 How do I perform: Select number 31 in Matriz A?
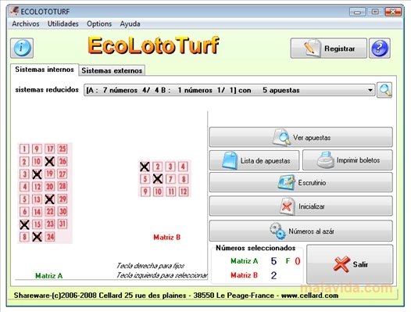(63, 224)
